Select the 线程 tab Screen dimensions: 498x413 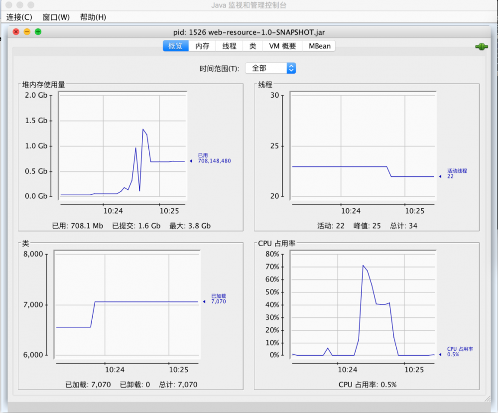[229, 45]
